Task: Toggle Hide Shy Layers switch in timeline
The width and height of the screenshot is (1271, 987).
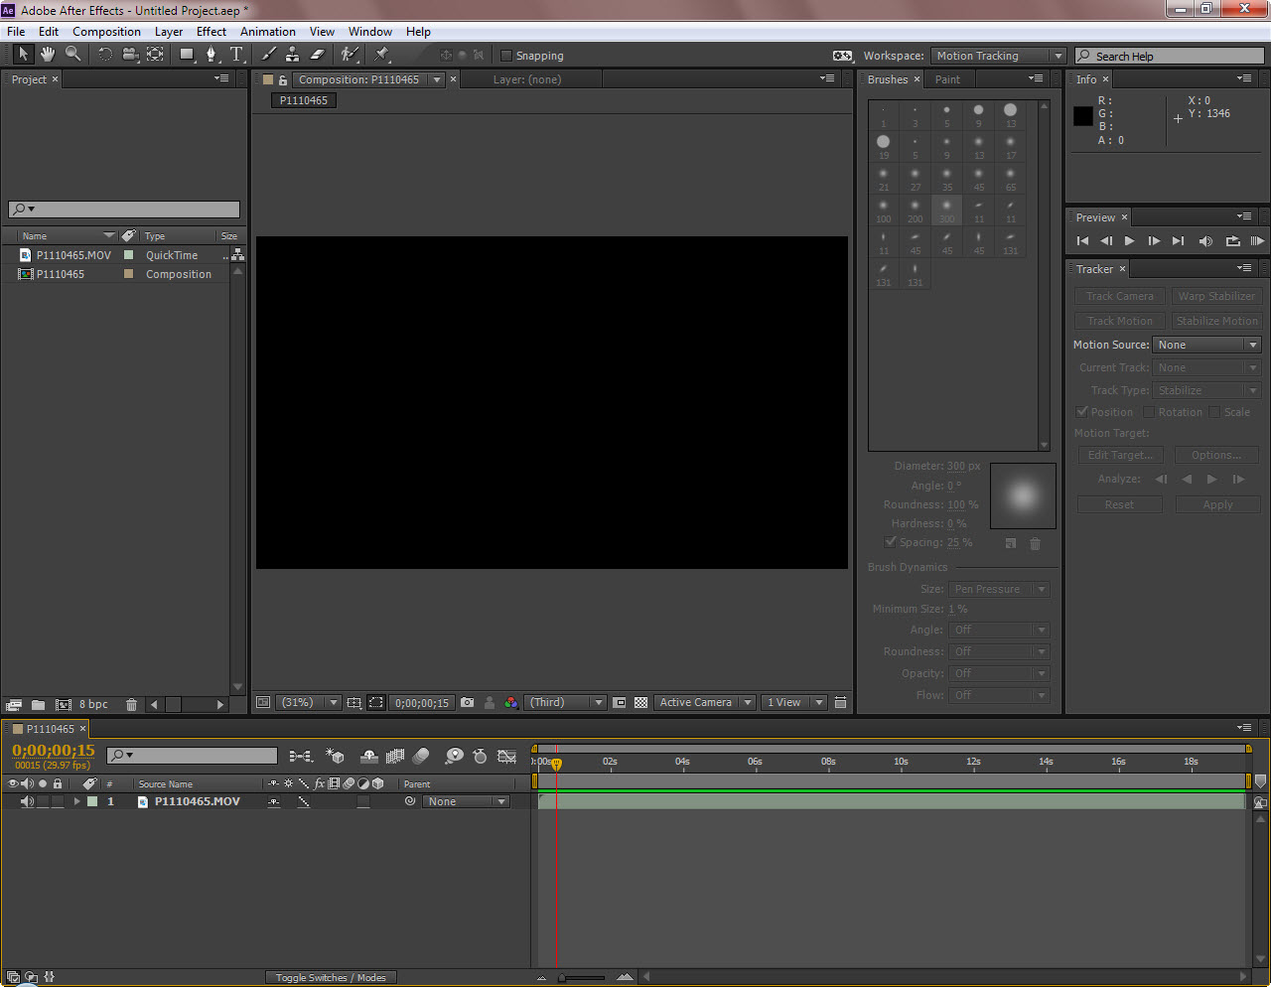Action: click(x=368, y=756)
